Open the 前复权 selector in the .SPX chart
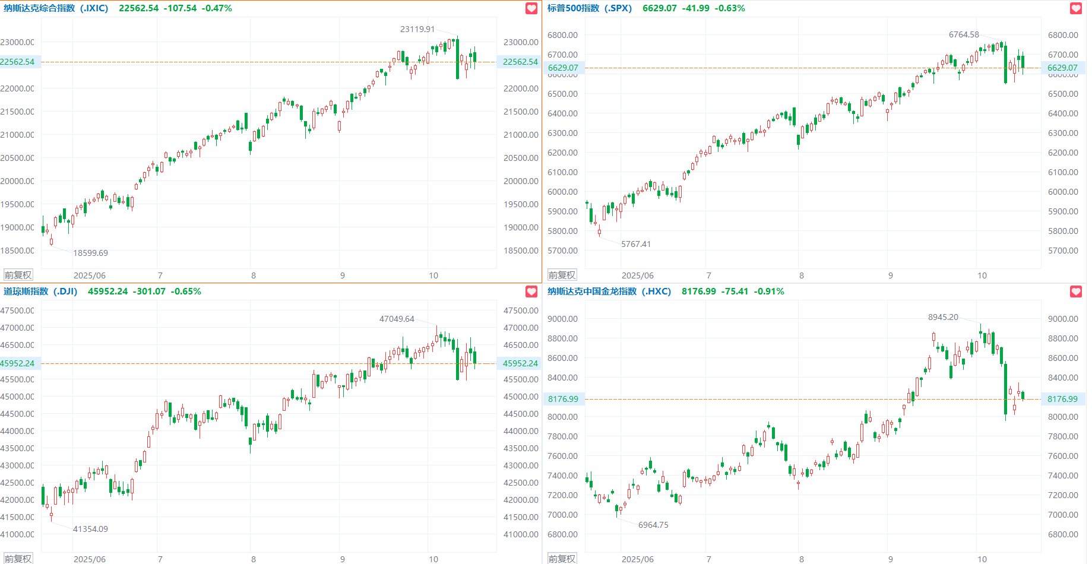The image size is (1092, 564). (562, 275)
